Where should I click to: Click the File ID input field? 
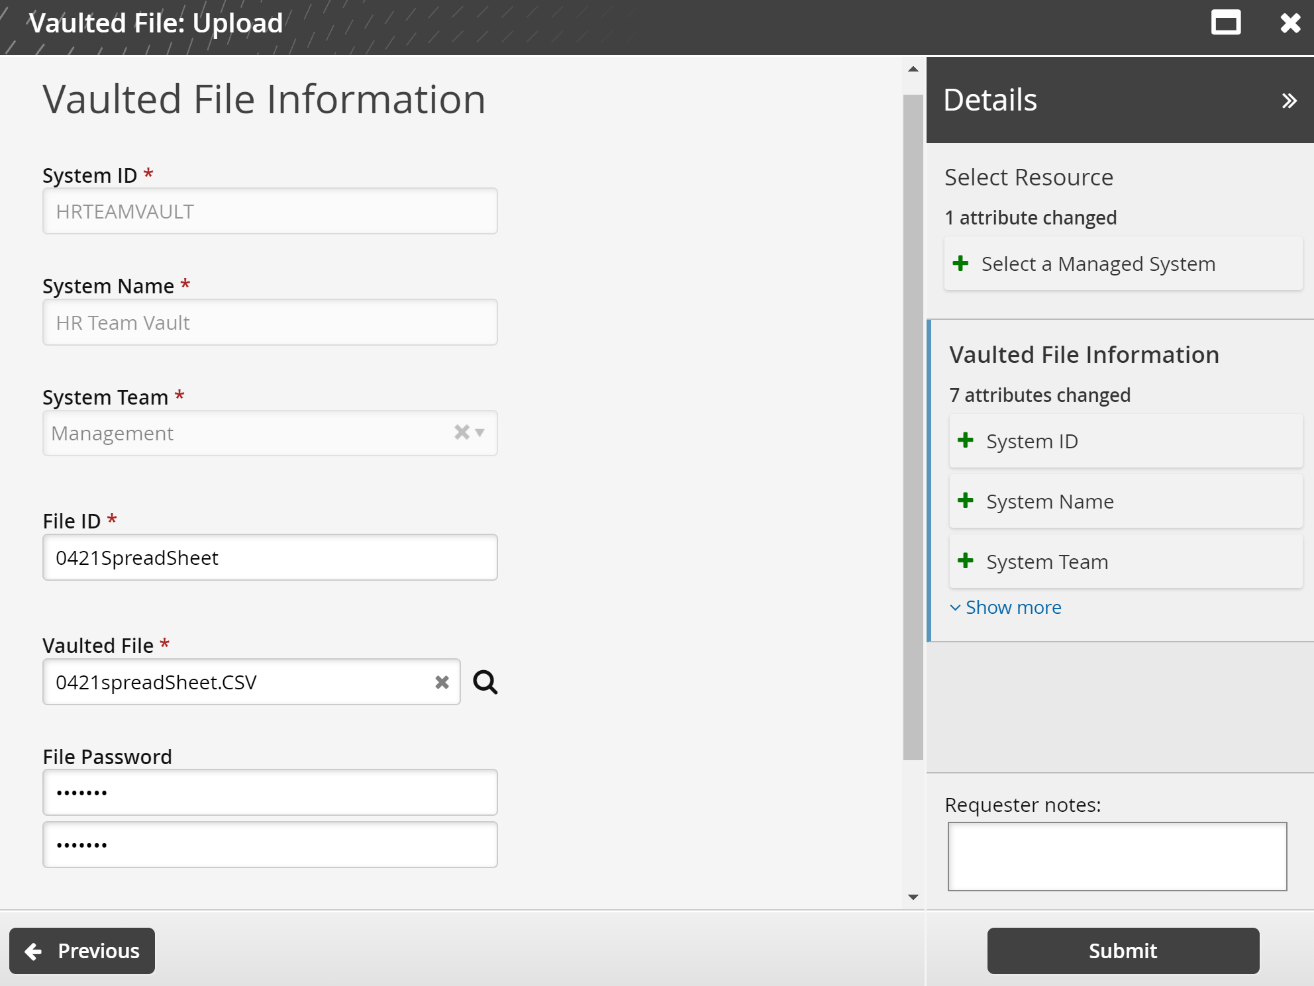(270, 557)
